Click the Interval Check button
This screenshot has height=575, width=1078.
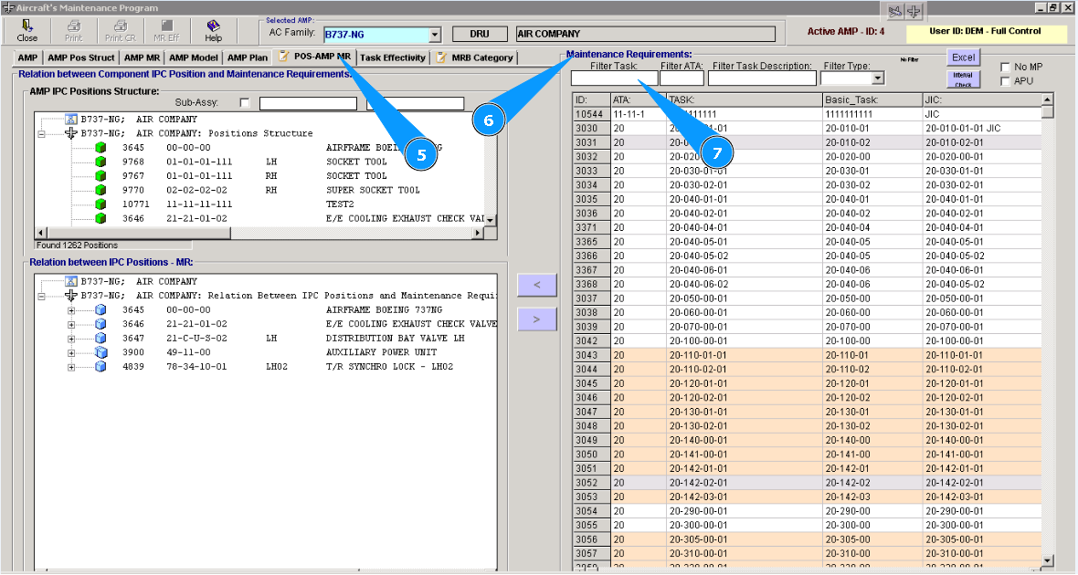[x=963, y=79]
